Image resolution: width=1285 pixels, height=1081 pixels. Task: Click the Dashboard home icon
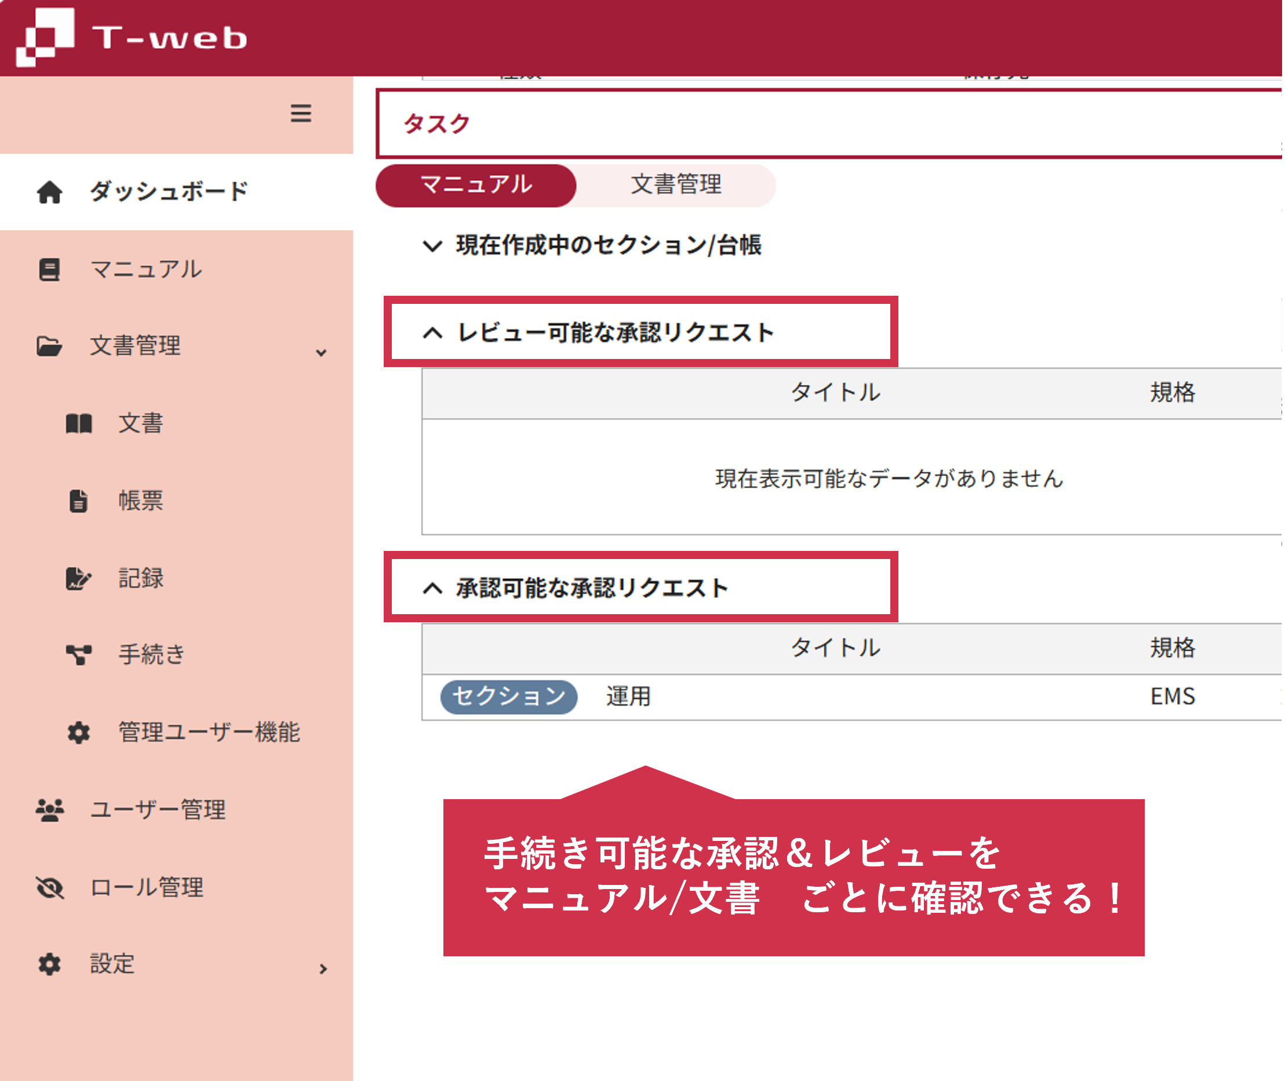50,193
